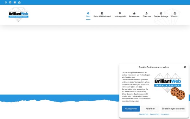The height and width of the screenshot is (119, 190).
Task: Click the open envelope email icon
Action: click(x=19, y=3)
